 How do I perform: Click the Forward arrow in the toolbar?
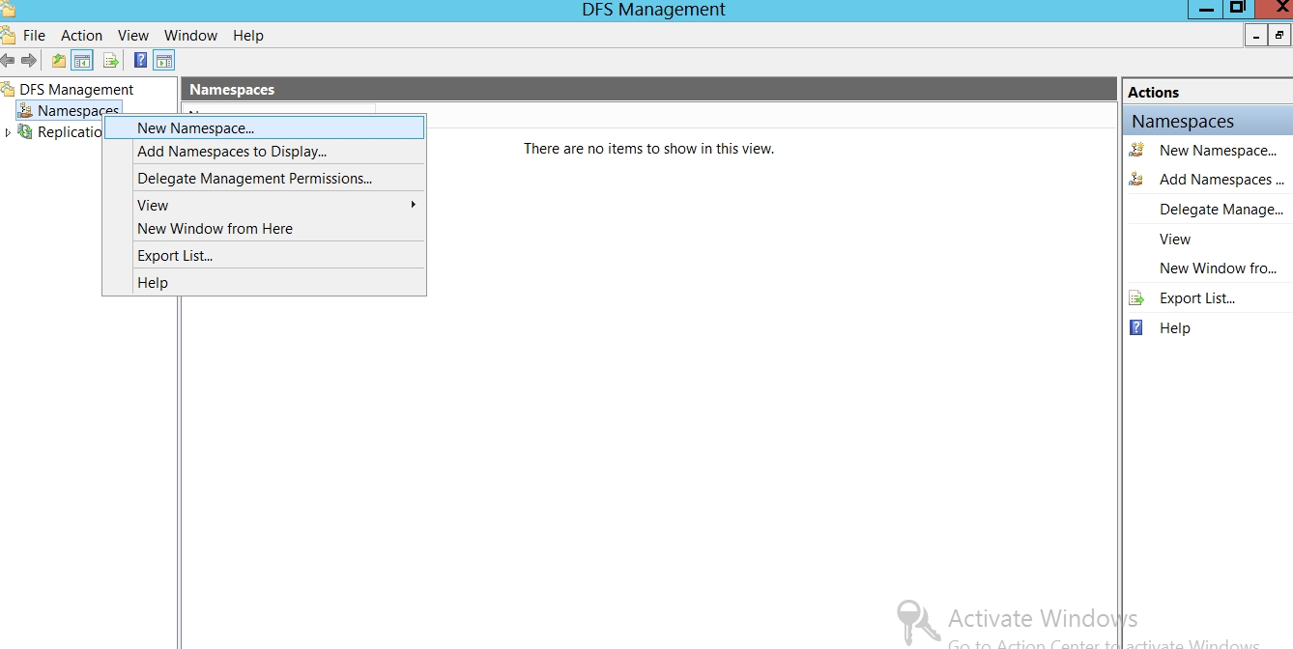tap(29, 61)
